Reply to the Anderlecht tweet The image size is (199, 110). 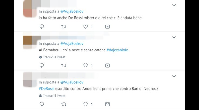coord(42,104)
